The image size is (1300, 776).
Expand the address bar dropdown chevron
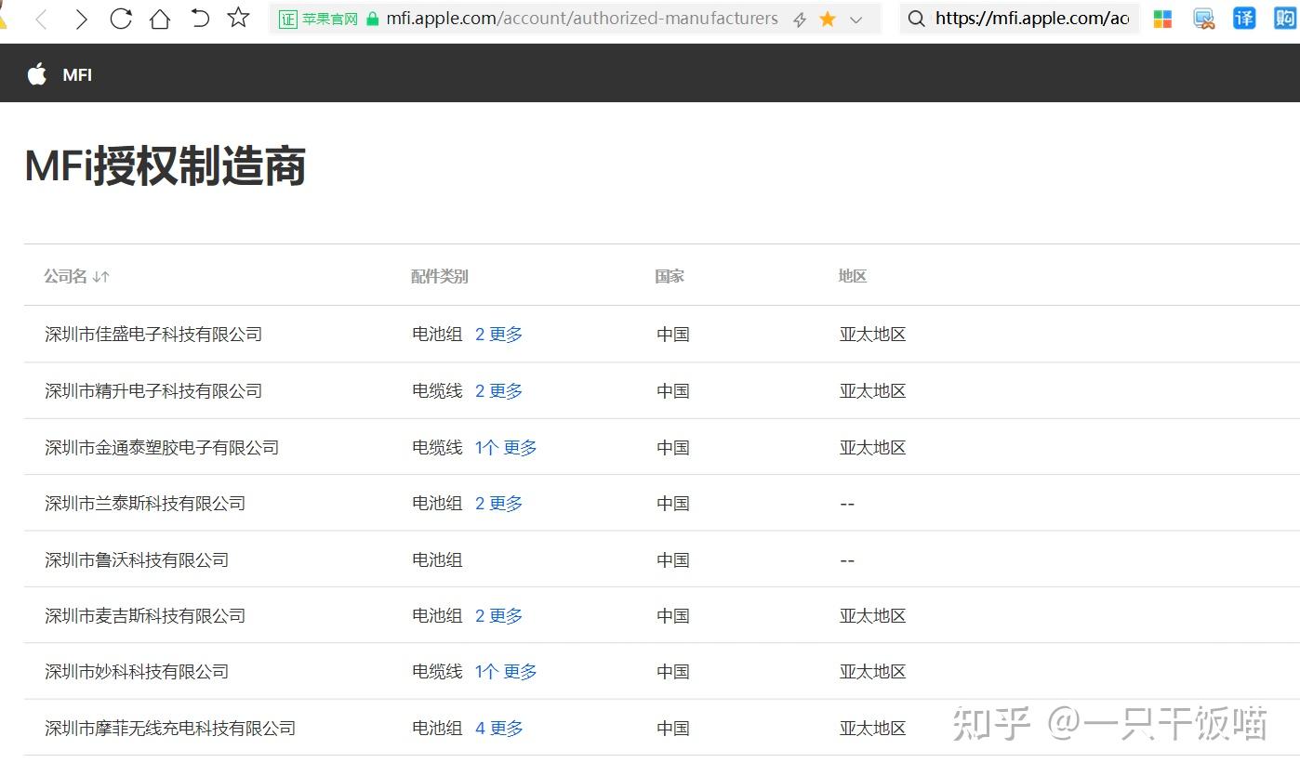pyautogui.click(x=856, y=20)
